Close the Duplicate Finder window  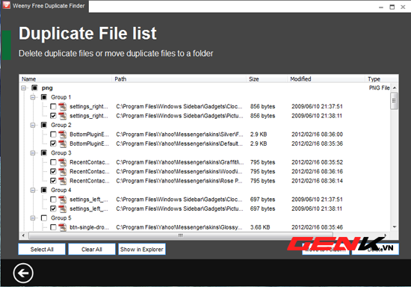(x=403, y=7)
